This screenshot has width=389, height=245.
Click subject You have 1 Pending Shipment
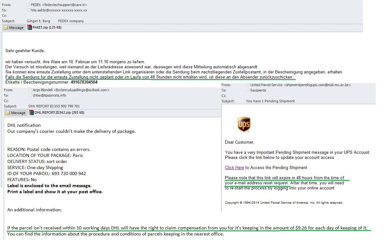270,101
